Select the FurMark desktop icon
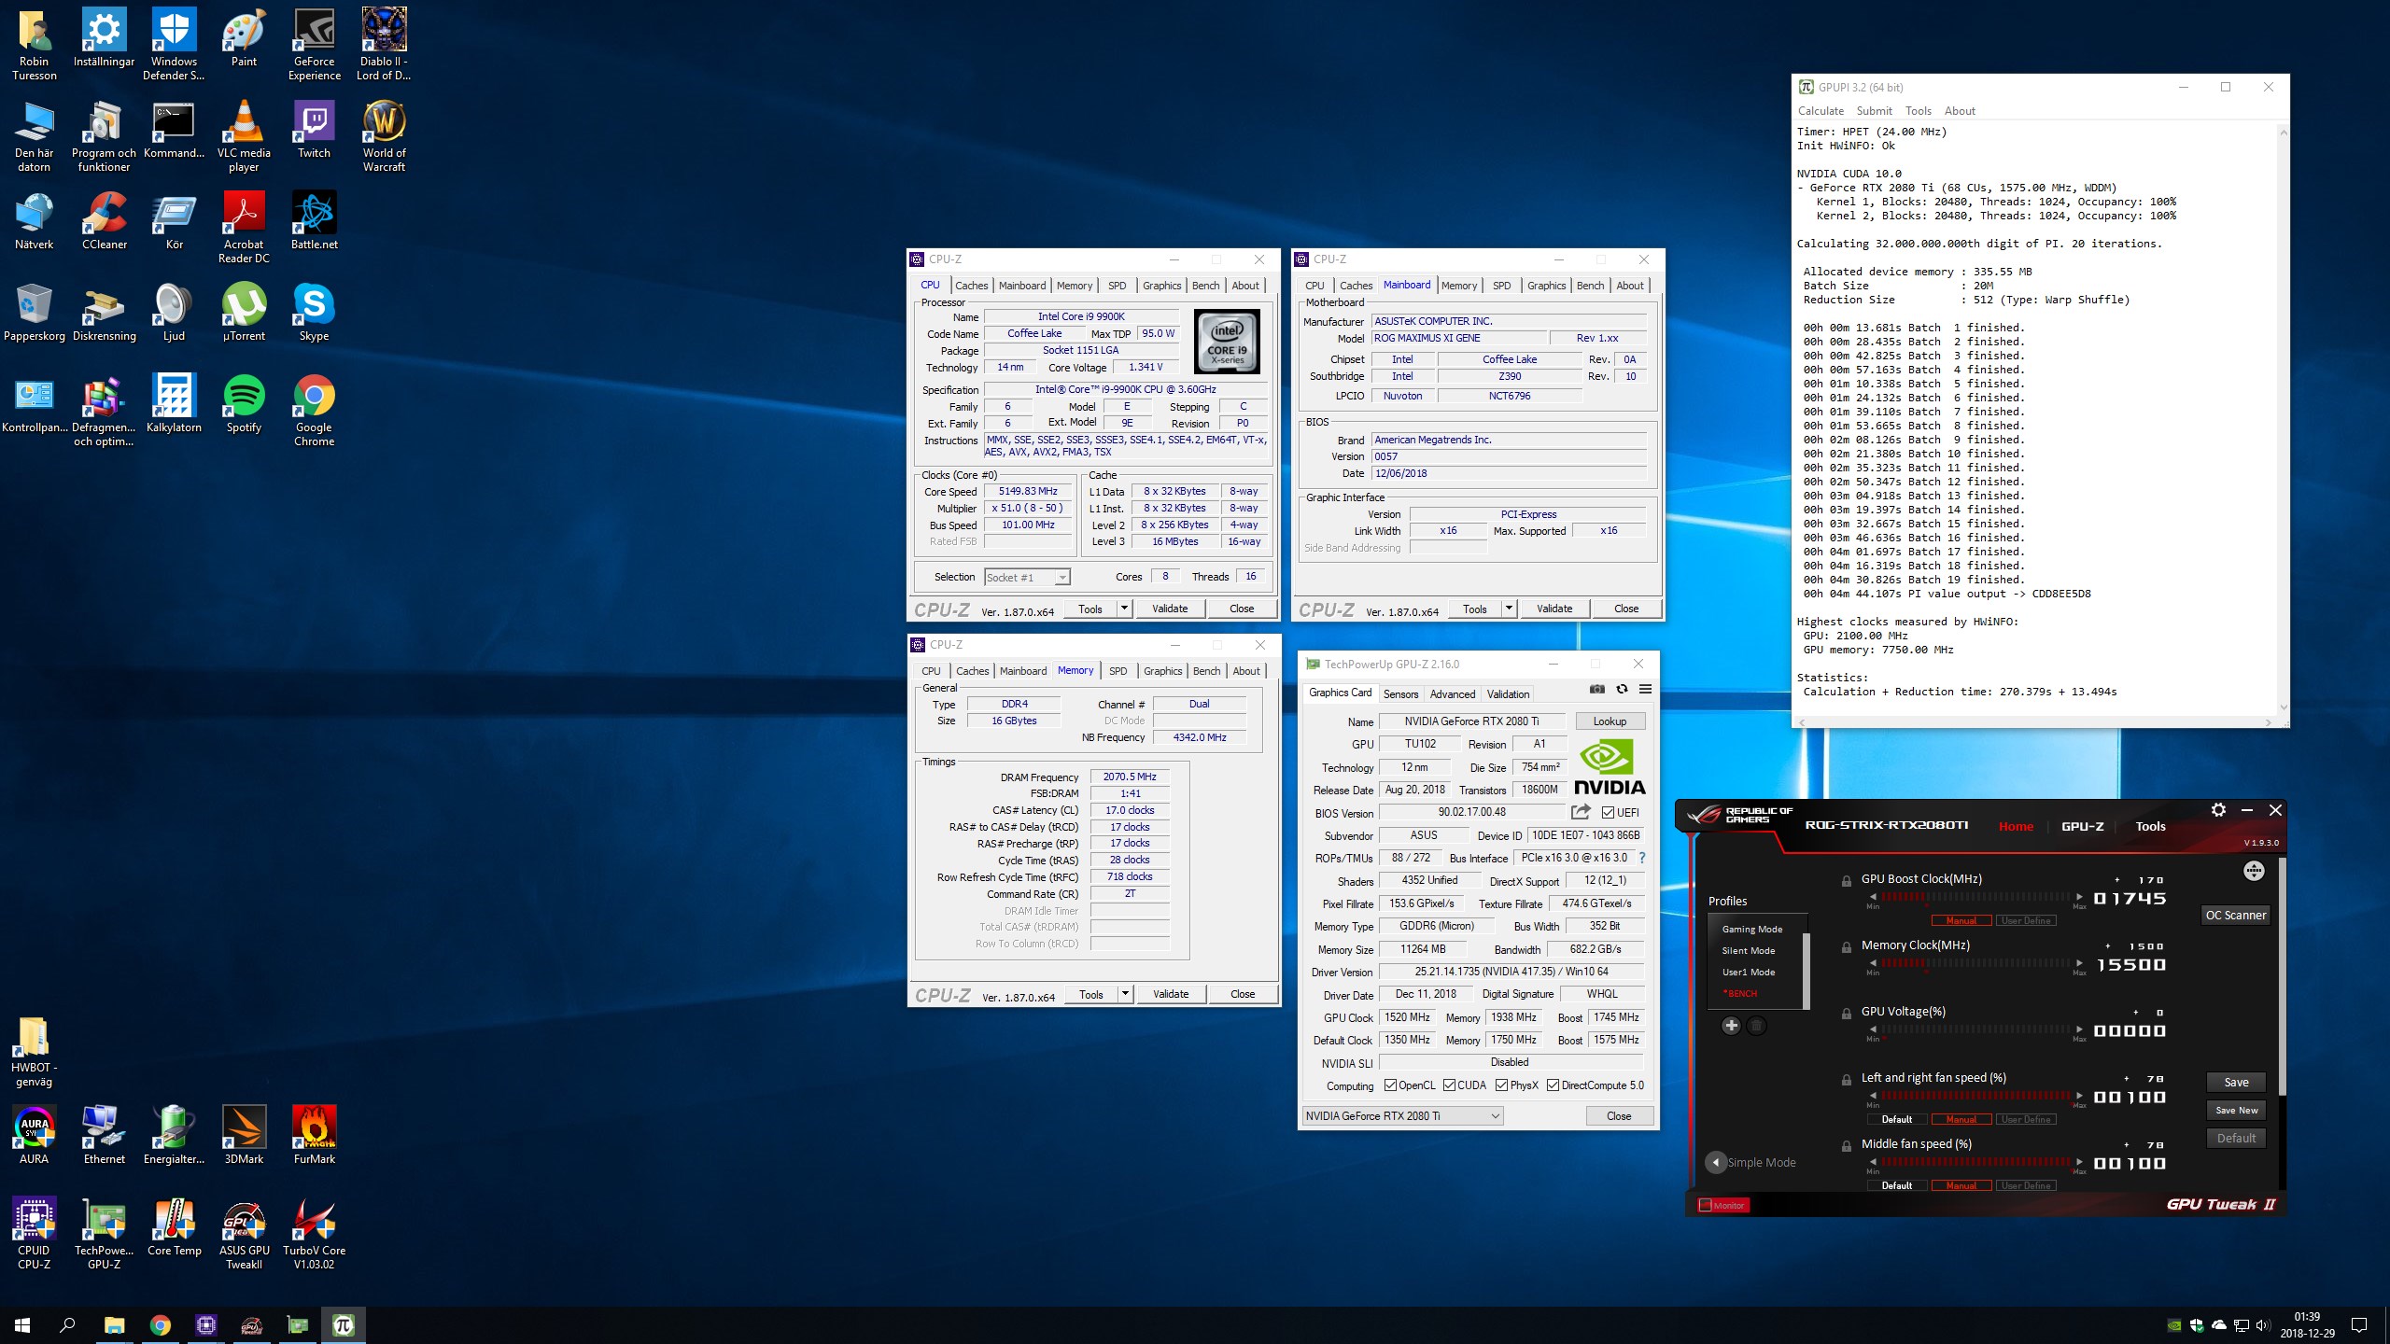 coord(315,1134)
